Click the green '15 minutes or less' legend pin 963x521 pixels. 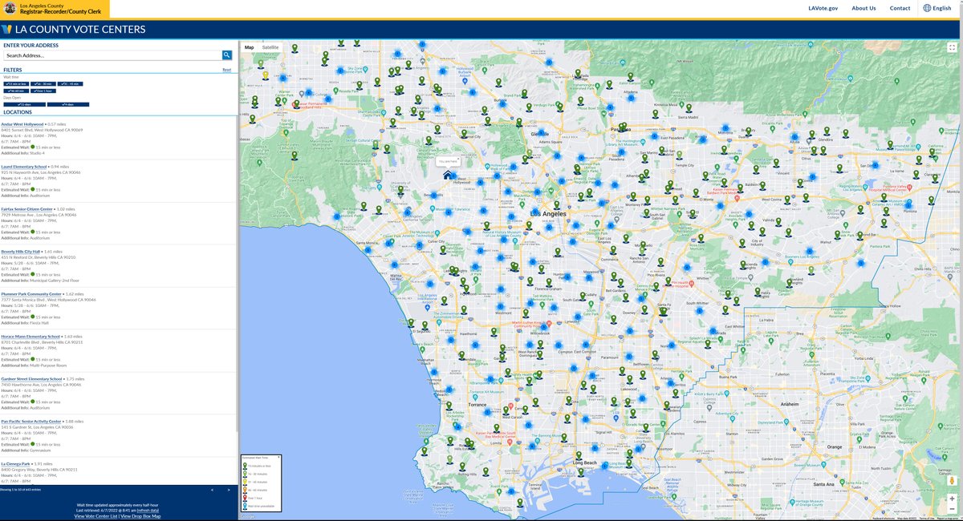245,466
